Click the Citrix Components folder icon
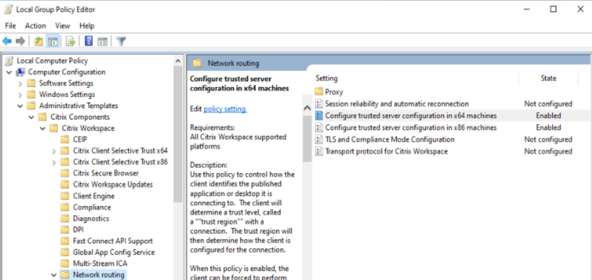592x280 pixels. click(43, 117)
